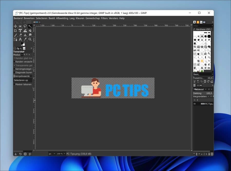Screen dimensions: 231x171
Task: Open the Filters menu
Action: pyautogui.click(x=104, y=18)
